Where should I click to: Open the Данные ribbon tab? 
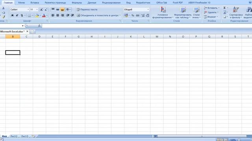click(92, 3)
